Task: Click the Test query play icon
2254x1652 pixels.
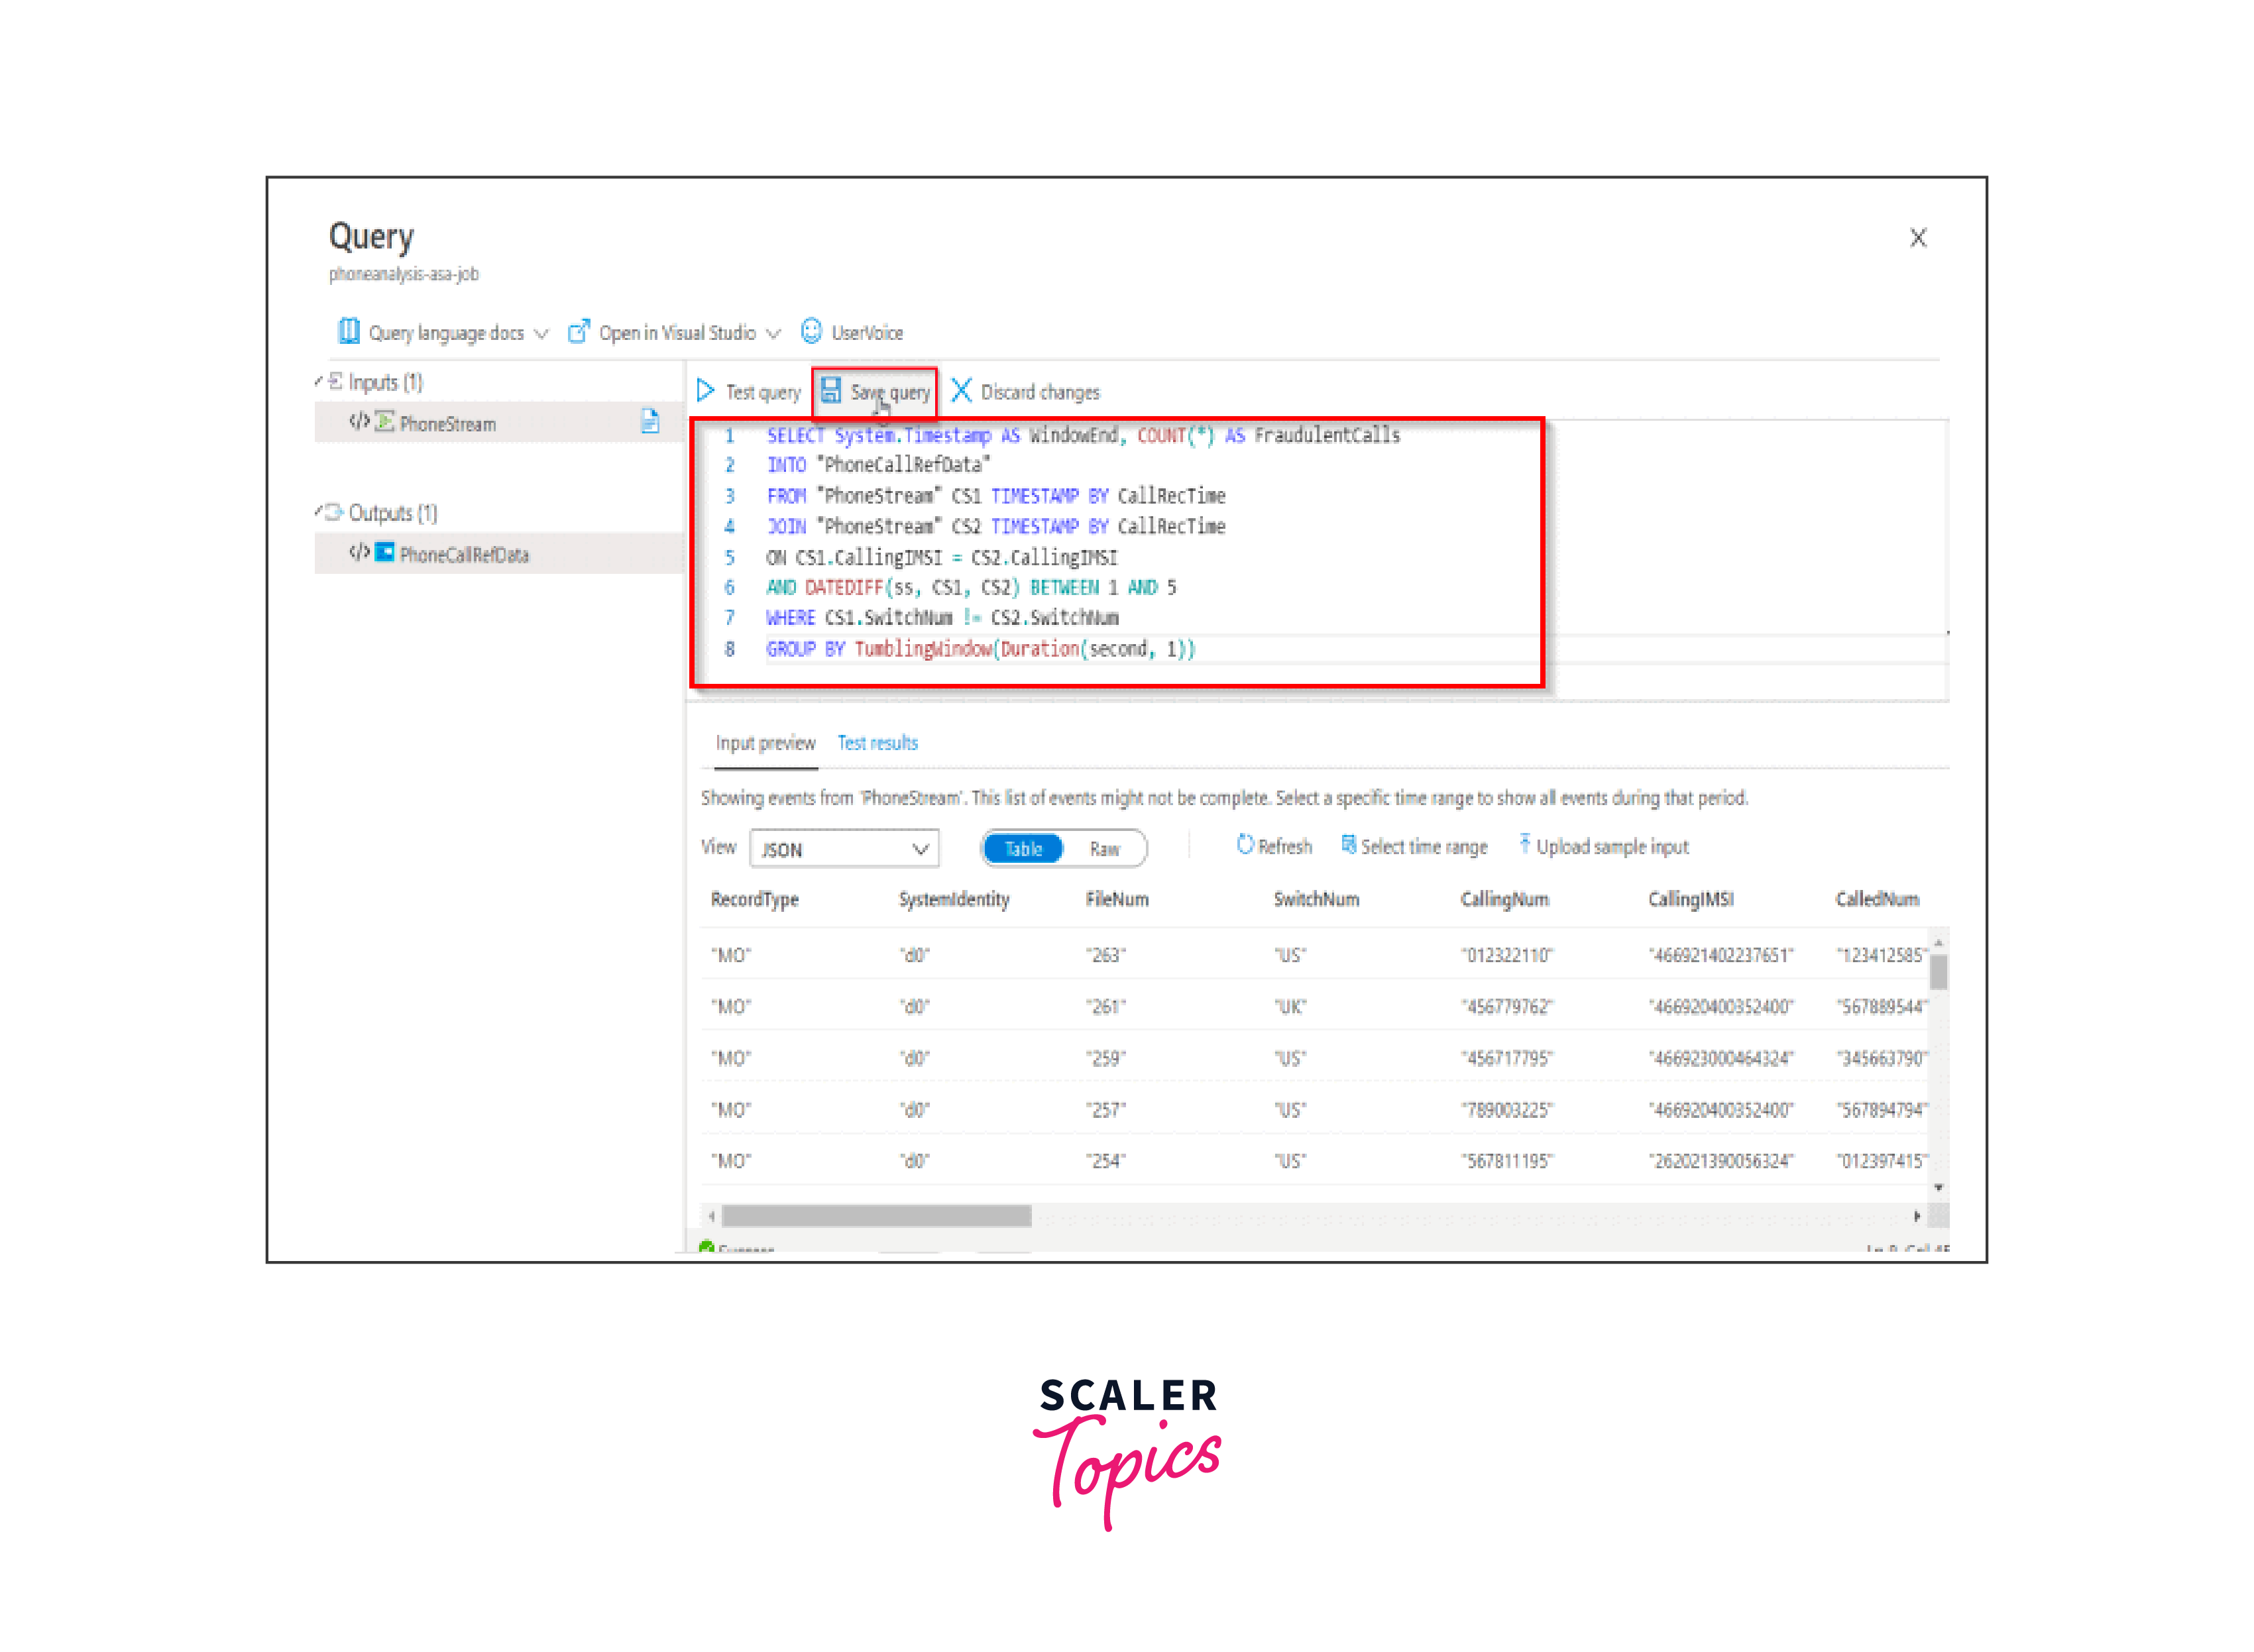Action: pyautogui.click(x=705, y=391)
